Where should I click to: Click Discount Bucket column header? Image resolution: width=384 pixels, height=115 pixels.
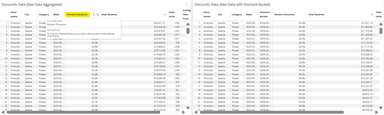click(265, 14)
